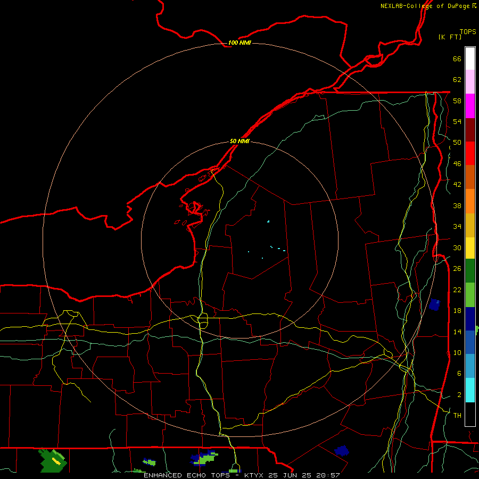Image resolution: width=479 pixels, height=479 pixels.
Task: Click the navy echo blob at bottom right
Action: 342,451
